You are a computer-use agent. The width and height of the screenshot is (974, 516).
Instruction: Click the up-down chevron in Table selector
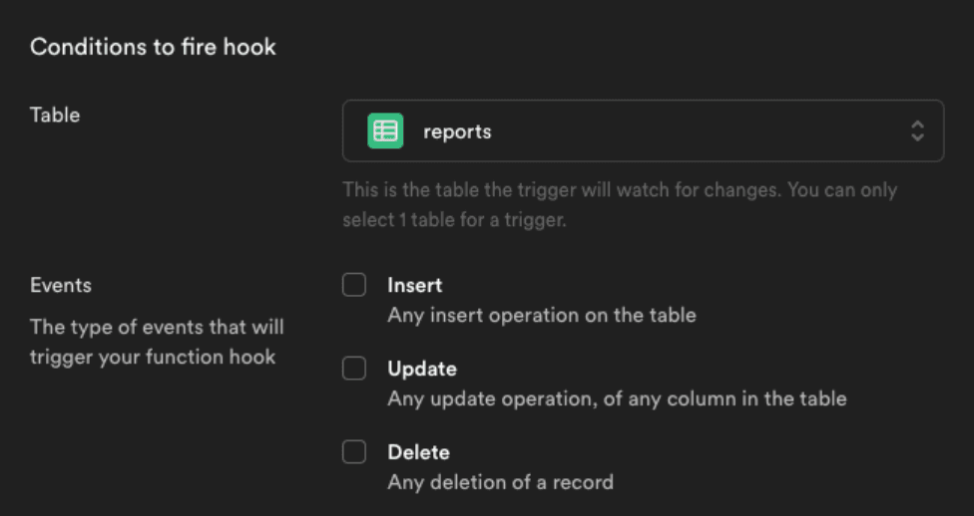916,131
